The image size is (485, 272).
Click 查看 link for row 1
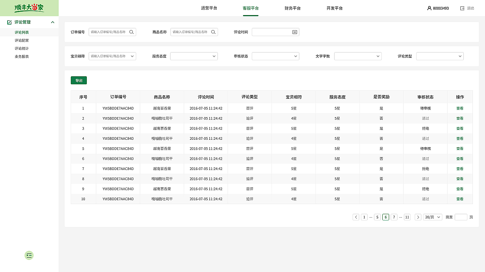click(x=460, y=108)
